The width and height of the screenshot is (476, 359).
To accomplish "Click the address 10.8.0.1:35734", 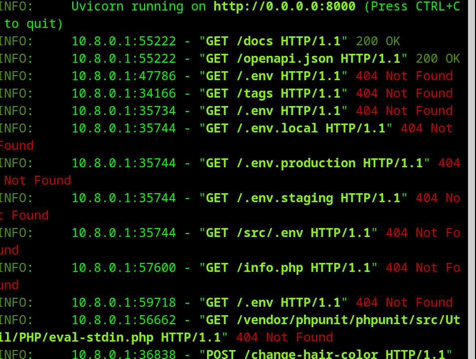I will pyautogui.click(x=124, y=111).
